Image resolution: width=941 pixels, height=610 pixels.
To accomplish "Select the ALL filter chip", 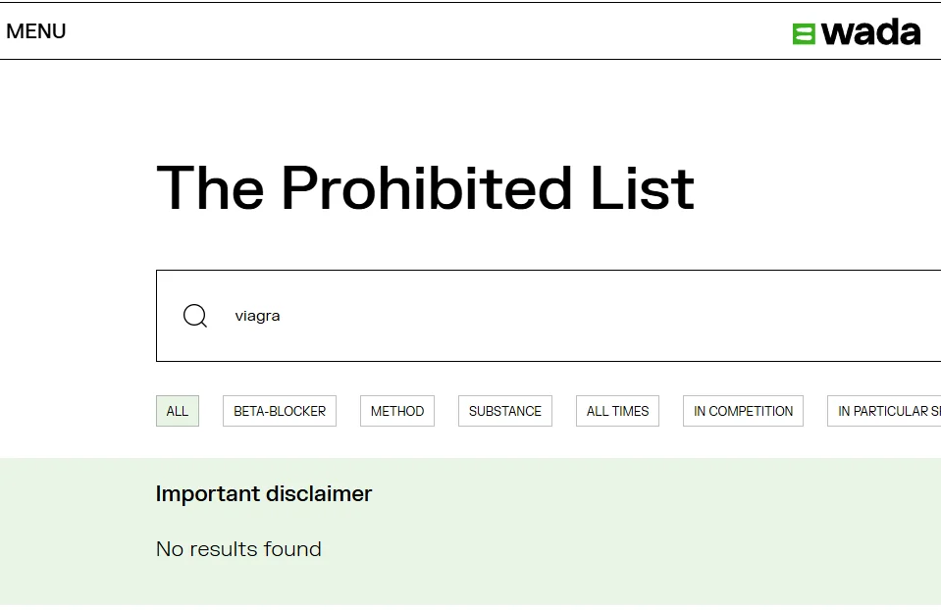I will 178,411.
